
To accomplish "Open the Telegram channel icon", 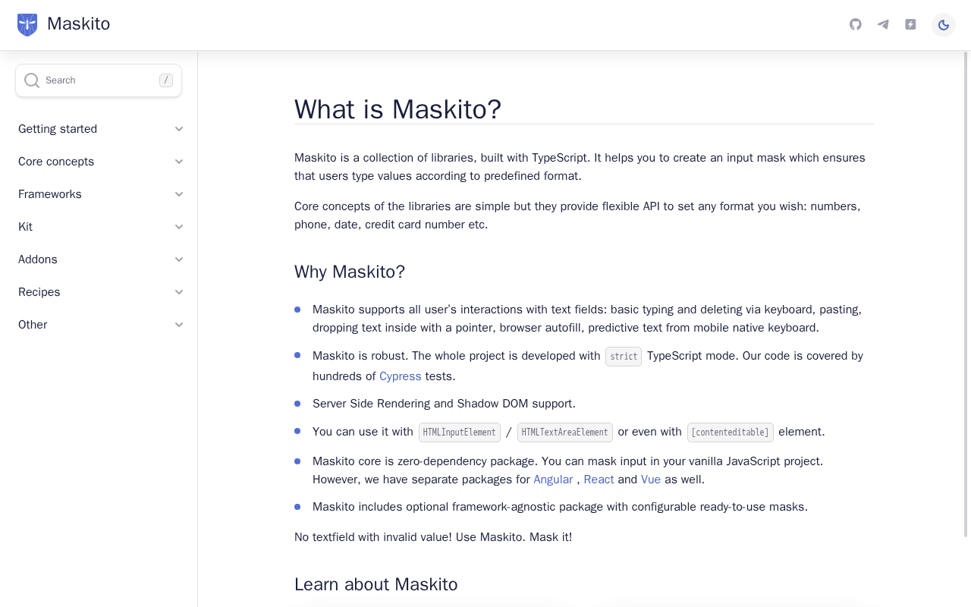I will [x=883, y=24].
